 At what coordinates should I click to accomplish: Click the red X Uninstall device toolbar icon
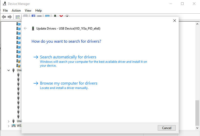point(61,16)
